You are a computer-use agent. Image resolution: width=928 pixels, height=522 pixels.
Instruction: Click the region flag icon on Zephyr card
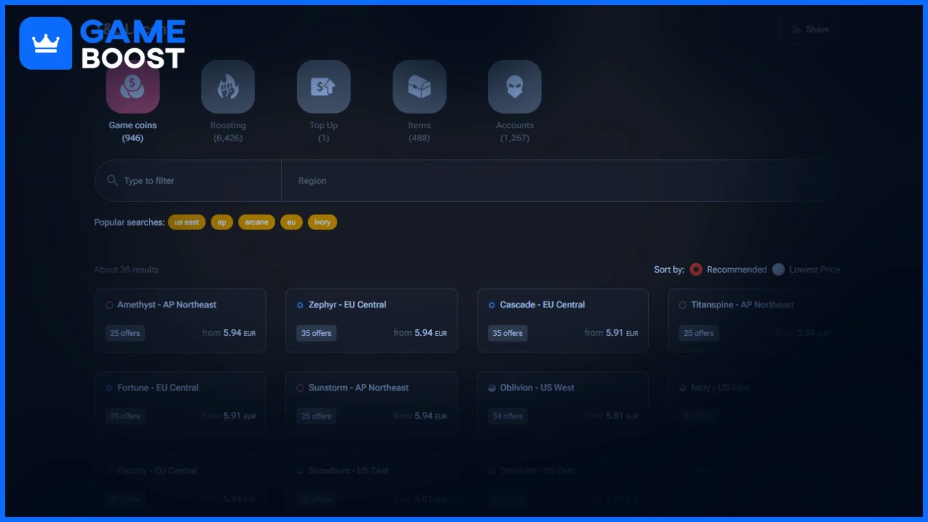[300, 305]
